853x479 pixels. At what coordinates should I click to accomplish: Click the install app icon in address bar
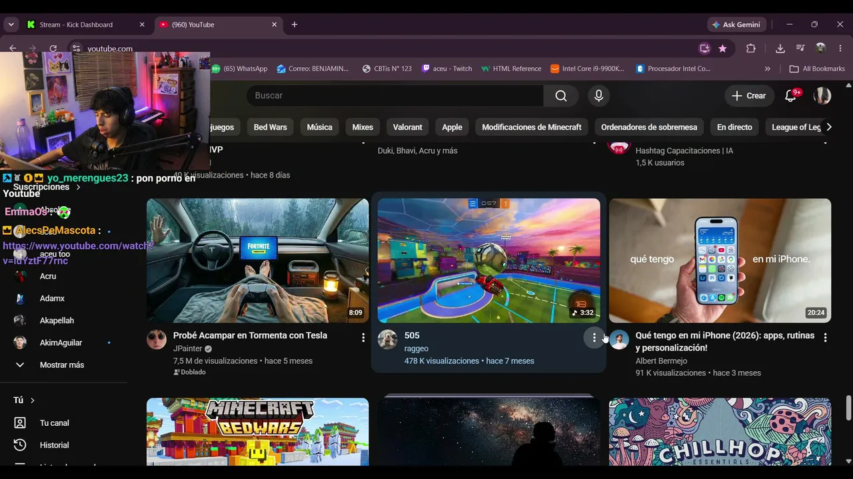click(x=704, y=49)
